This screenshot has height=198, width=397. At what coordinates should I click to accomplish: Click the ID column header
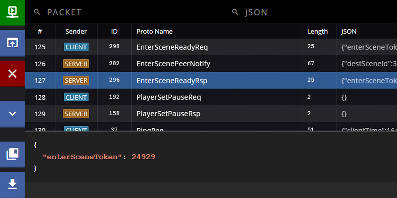pos(114,31)
